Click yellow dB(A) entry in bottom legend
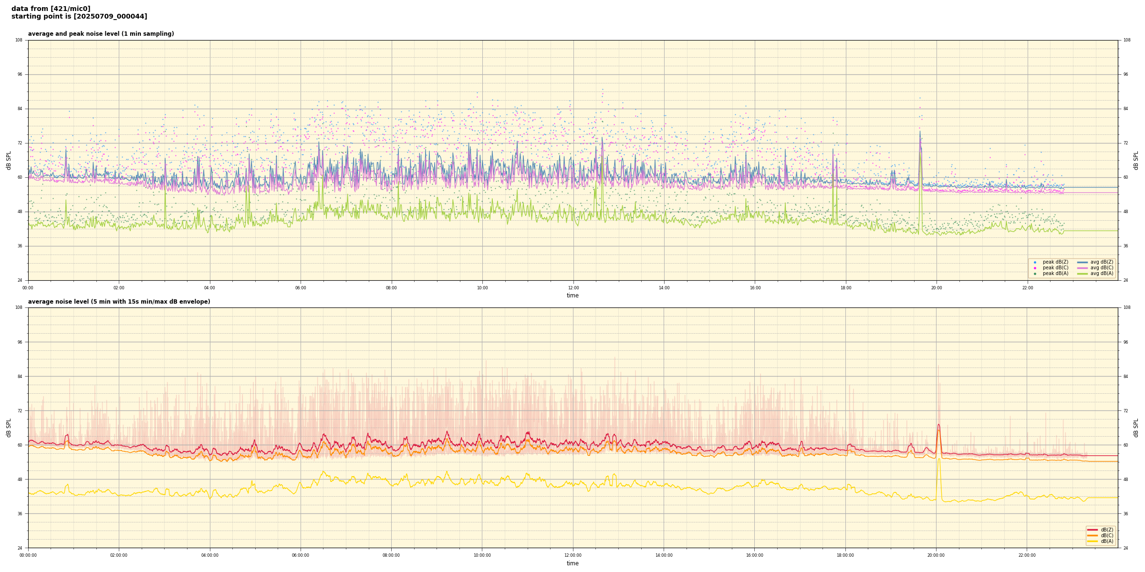This screenshot has height=572, width=1145. [x=1093, y=541]
